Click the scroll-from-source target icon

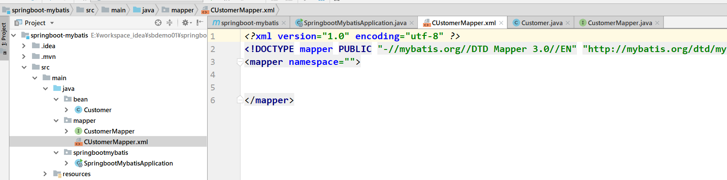click(158, 23)
